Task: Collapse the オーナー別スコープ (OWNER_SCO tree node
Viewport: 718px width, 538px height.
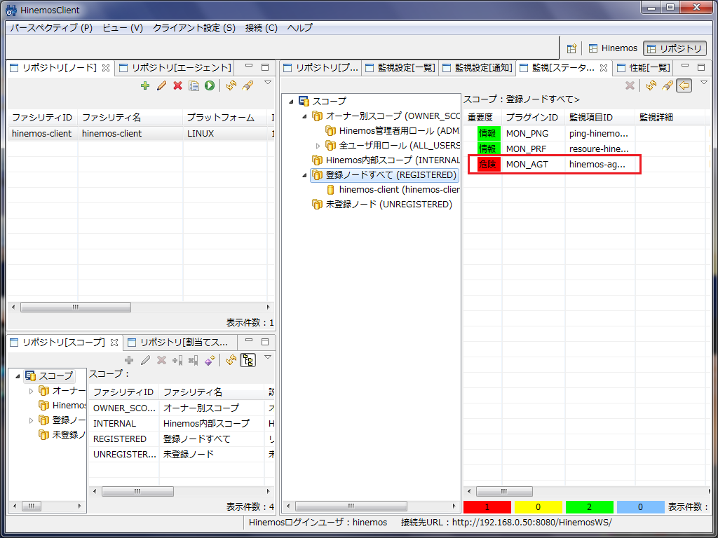Action: click(304, 116)
